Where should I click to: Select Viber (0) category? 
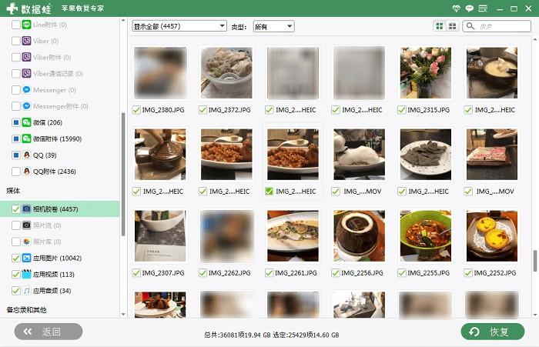(x=60, y=41)
